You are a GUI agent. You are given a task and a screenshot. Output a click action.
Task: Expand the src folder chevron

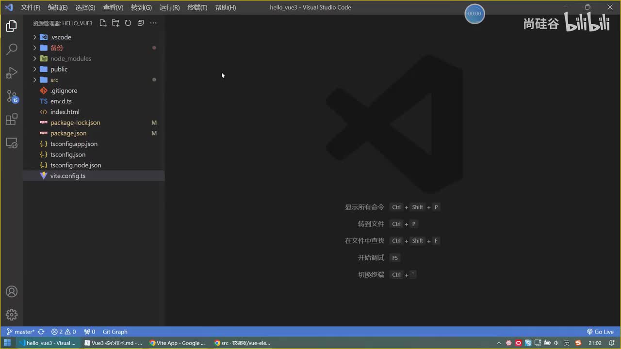pos(35,80)
